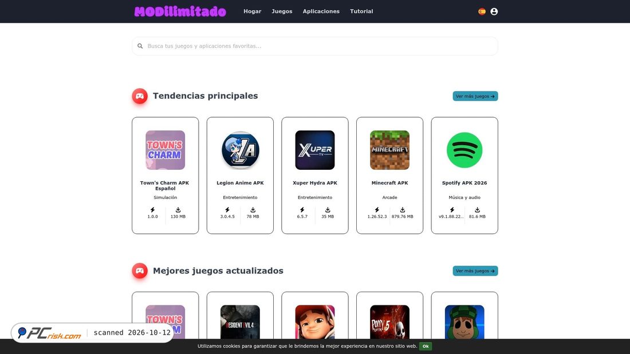The width and height of the screenshot is (630, 354).
Task: Click the download icon above 879.76 MB
Action: (402, 210)
